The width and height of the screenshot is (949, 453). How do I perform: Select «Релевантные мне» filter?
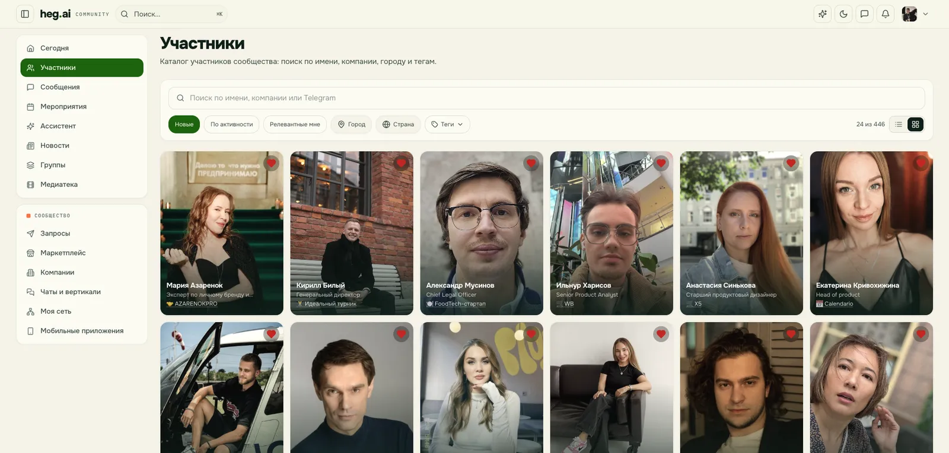pos(295,125)
